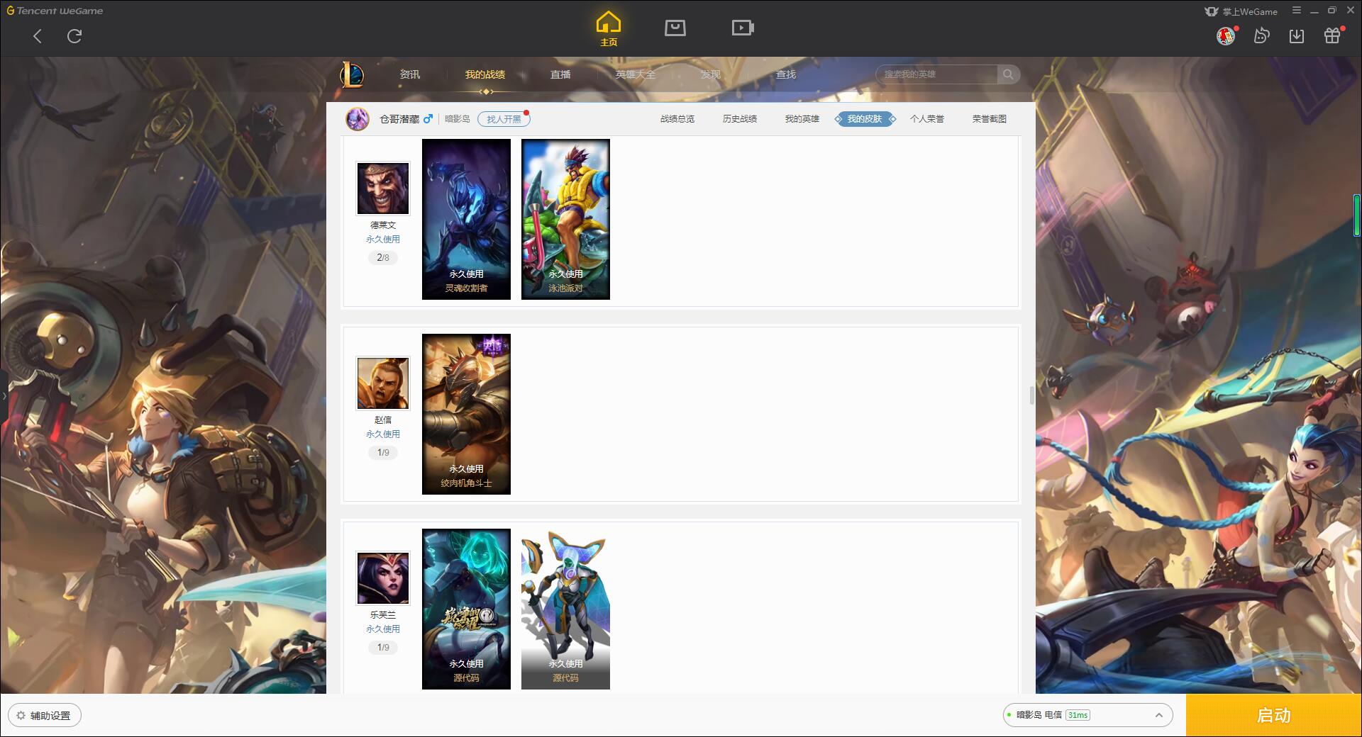Open the user avatar at top right
Screen dimensions: 1362x737
point(1225,35)
